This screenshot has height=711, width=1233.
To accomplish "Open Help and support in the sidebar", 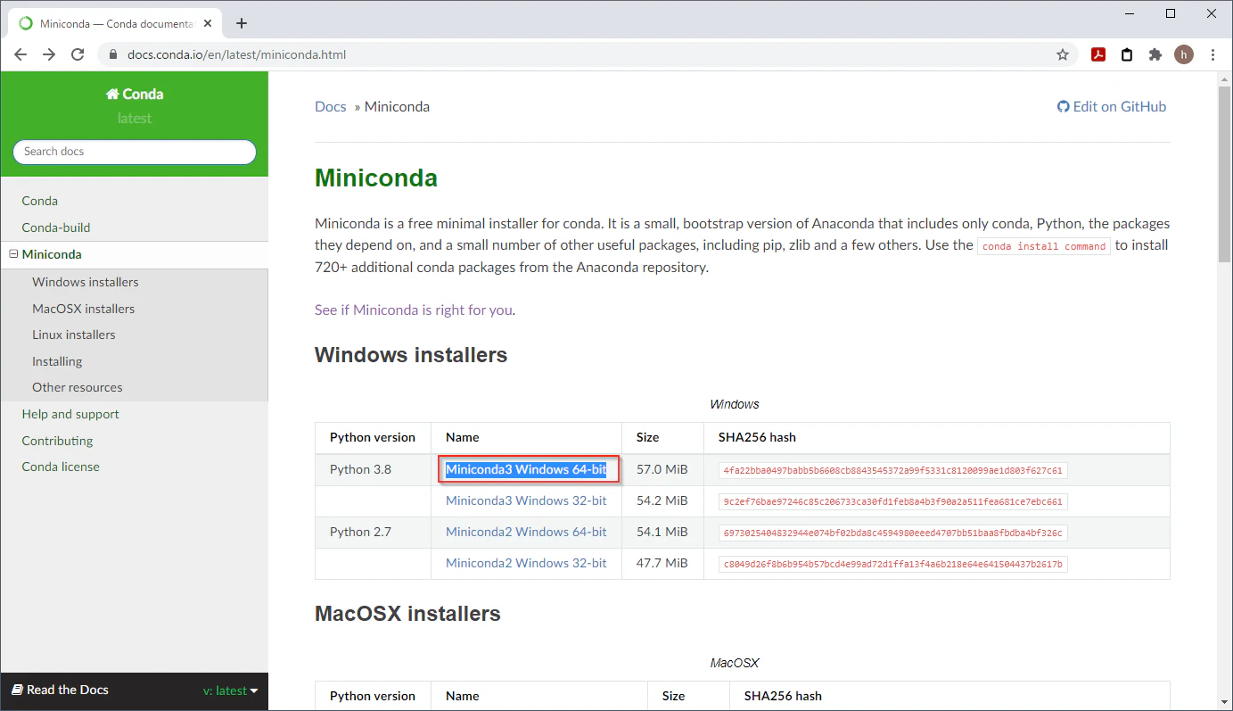I will point(70,414).
